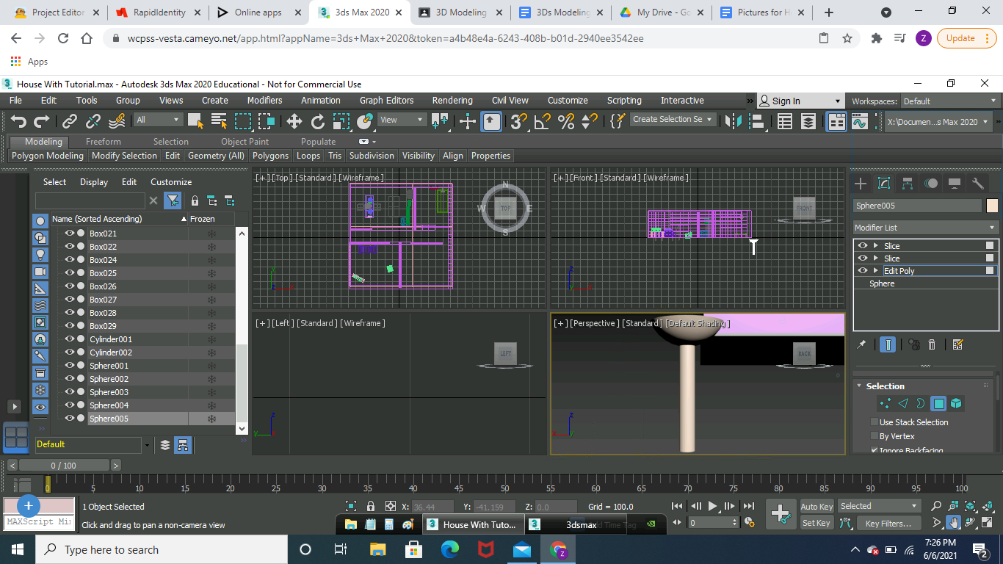Image resolution: width=1003 pixels, height=564 pixels.
Task: Toggle visibility eye of Box021
Action: pyautogui.click(x=70, y=234)
